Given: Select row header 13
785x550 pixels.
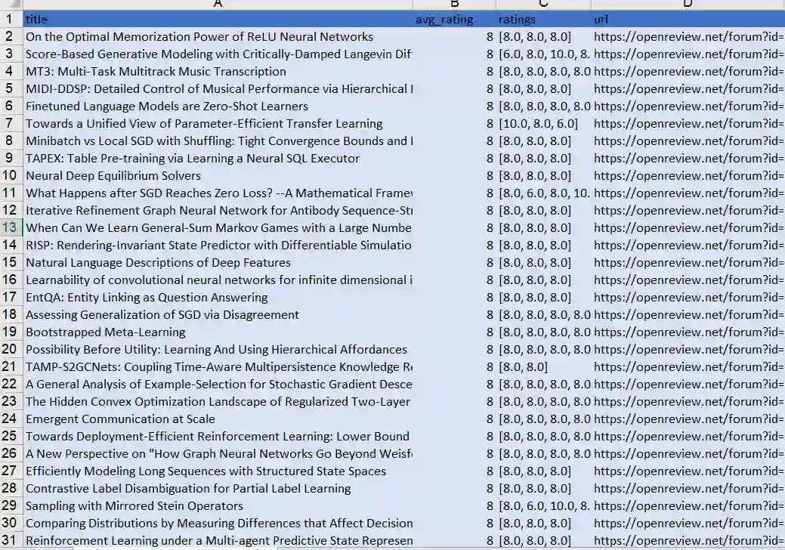Looking at the screenshot, I should 11,227.
